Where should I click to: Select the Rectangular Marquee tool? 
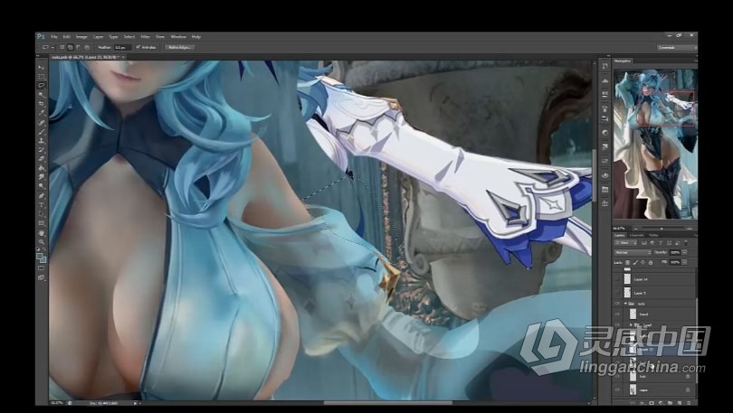pos(41,77)
